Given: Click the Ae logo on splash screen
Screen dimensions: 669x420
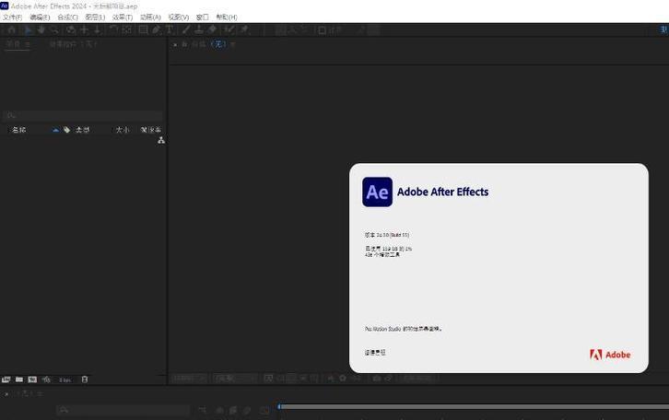Looking at the screenshot, I should (377, 192).
